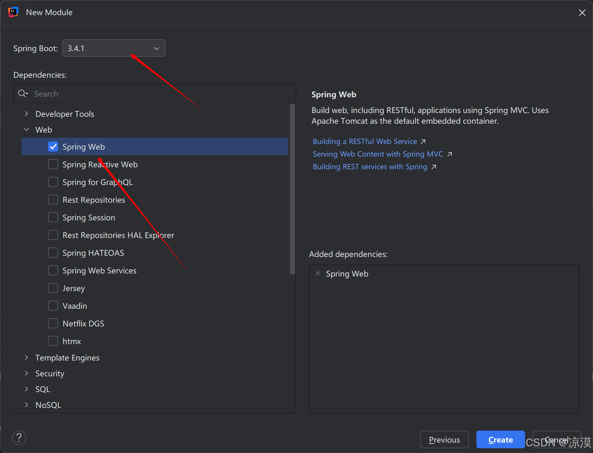Collapse the Web category

27,129
